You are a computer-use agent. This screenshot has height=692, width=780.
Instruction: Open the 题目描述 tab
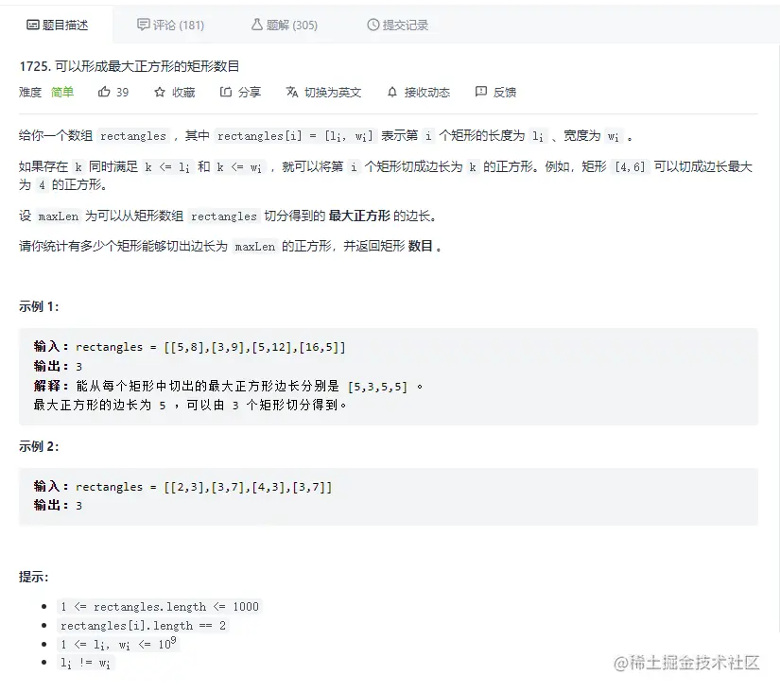57,25
